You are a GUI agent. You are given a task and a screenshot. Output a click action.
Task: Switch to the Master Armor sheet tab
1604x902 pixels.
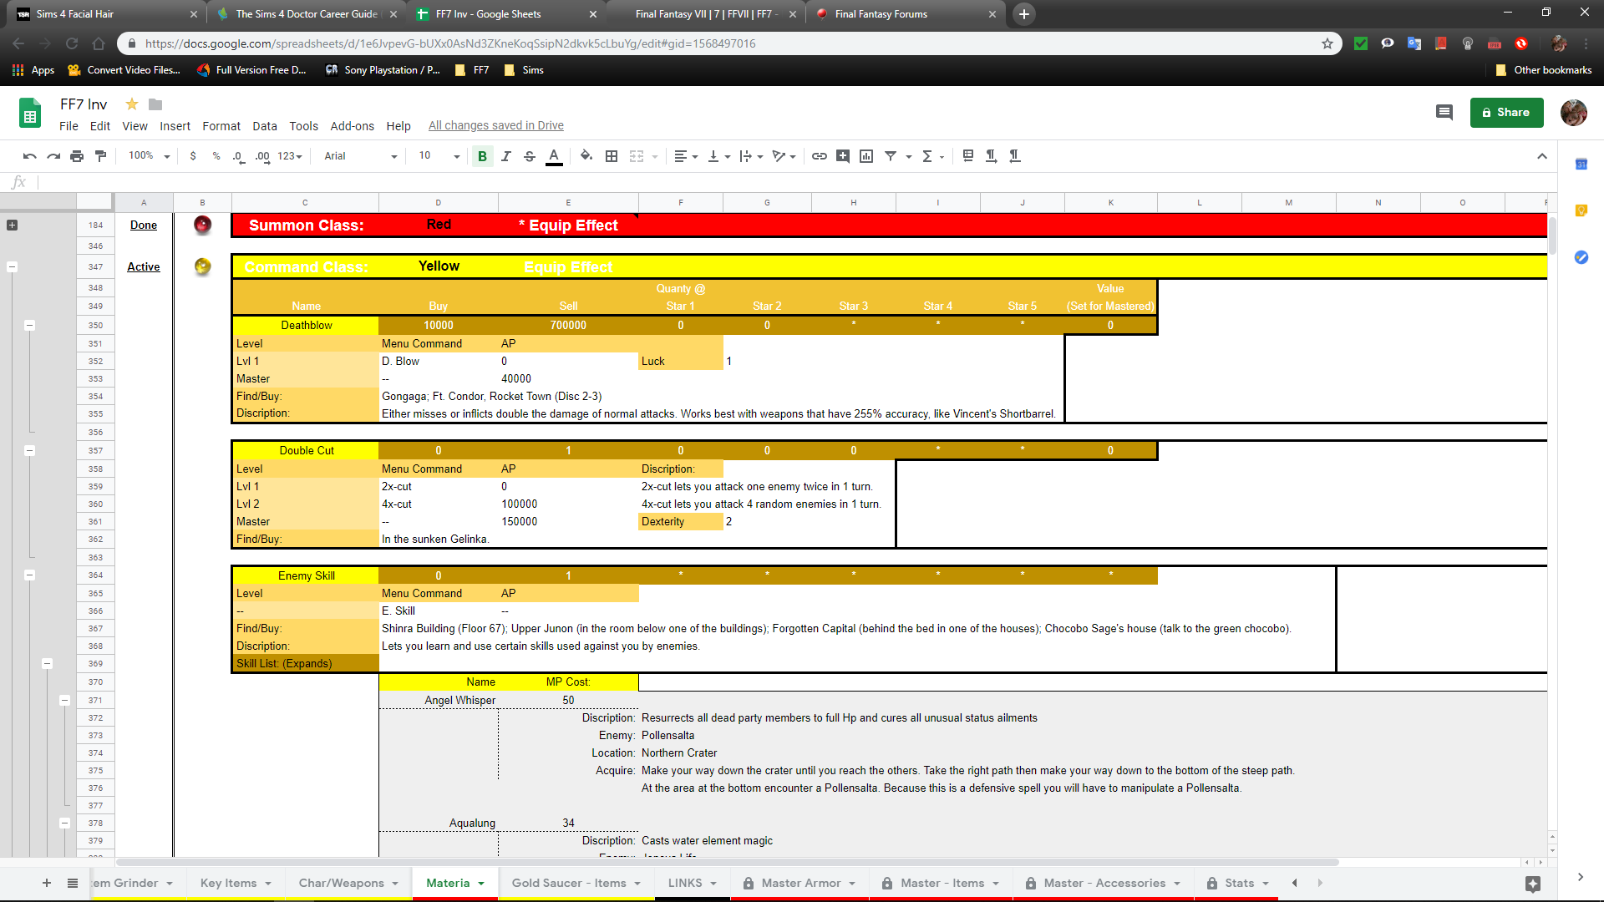[800, 884]
